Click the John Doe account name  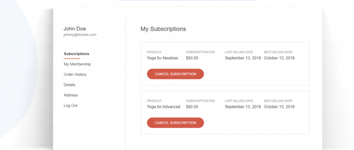tap(75, 29)
